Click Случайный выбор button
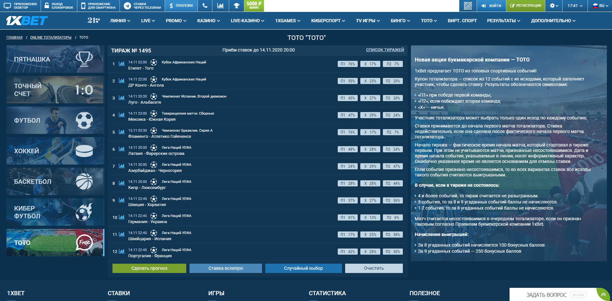The image size is (612, 301). 303,268
